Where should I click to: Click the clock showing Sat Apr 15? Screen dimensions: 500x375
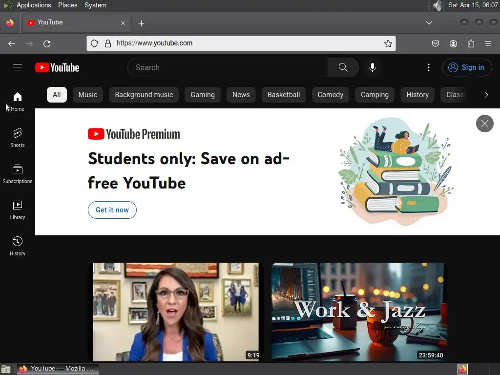click(473, 5)
